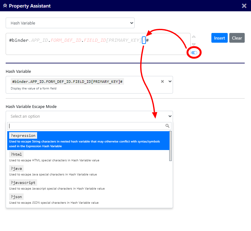Click the FORM_DEF_ID placeholder in the editor
This screenshot has width=251, height=231.
pos(66,40)
